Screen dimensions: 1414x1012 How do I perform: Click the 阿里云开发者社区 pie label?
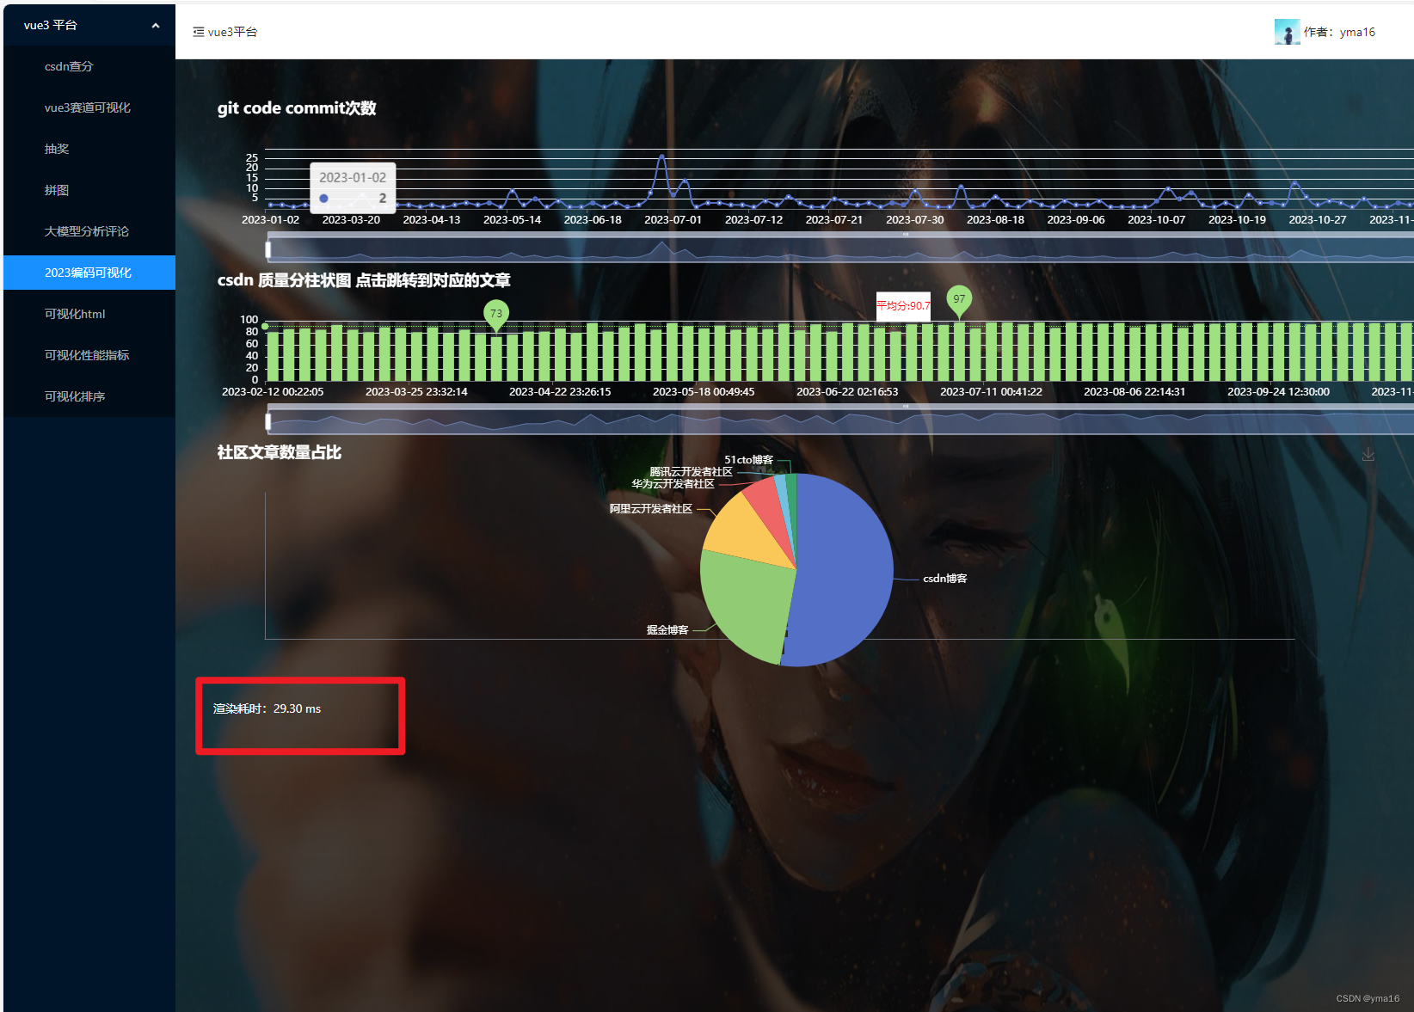click(x=651, y=509)
